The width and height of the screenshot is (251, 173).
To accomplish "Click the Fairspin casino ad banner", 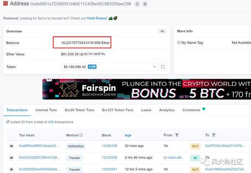I will point(146,89).
